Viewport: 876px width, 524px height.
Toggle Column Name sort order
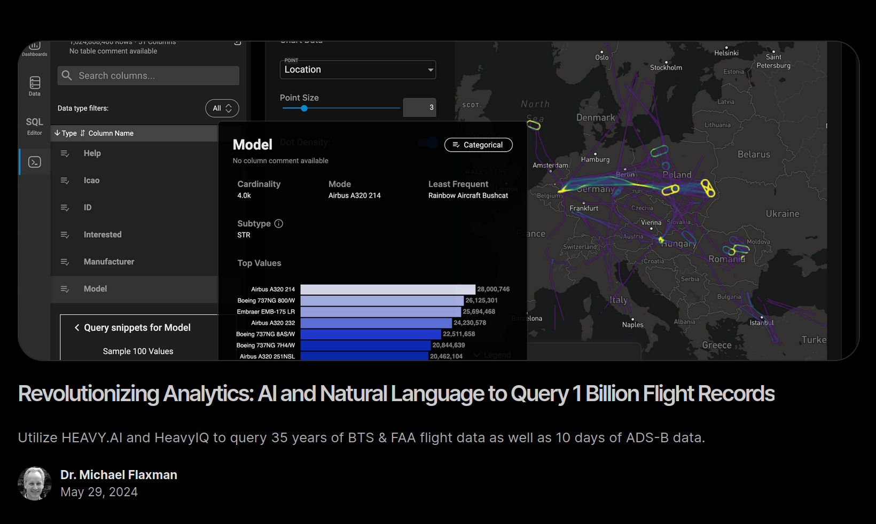pyautogui.click(x=83, y=133)
